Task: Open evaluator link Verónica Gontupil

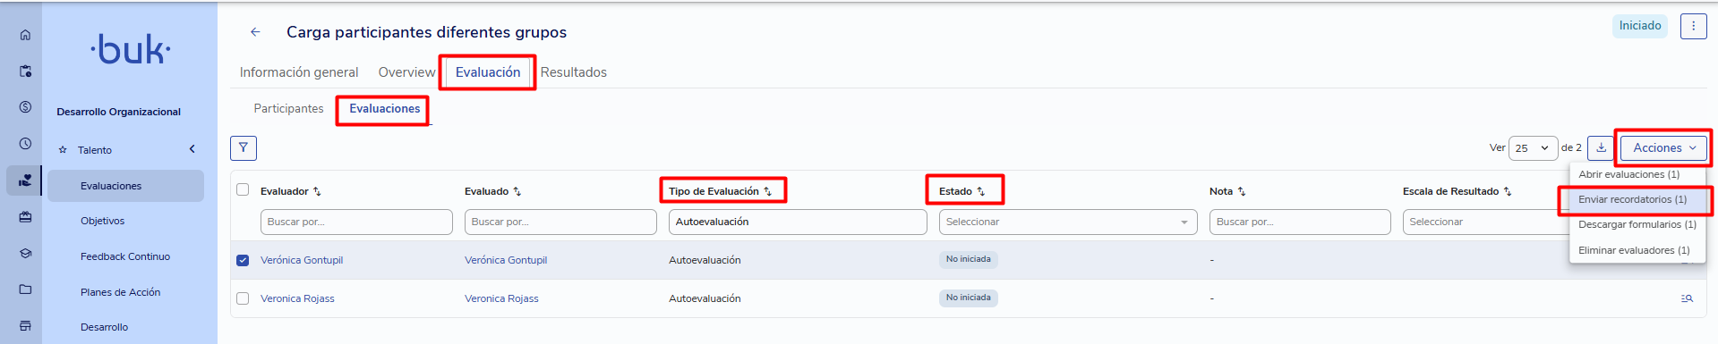Action: [x=302, y=260]
